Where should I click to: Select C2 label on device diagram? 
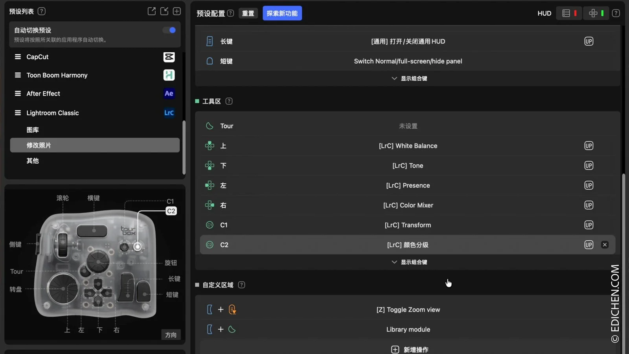coord(171,211)
